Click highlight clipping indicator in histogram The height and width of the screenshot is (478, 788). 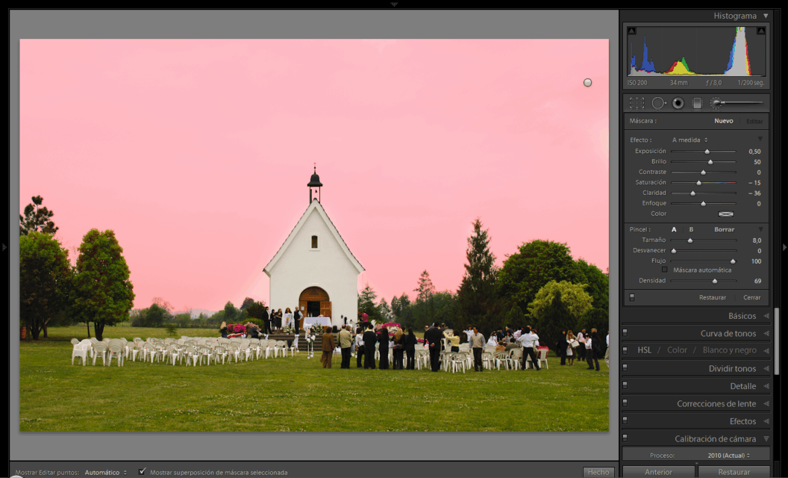click(760, 31)
